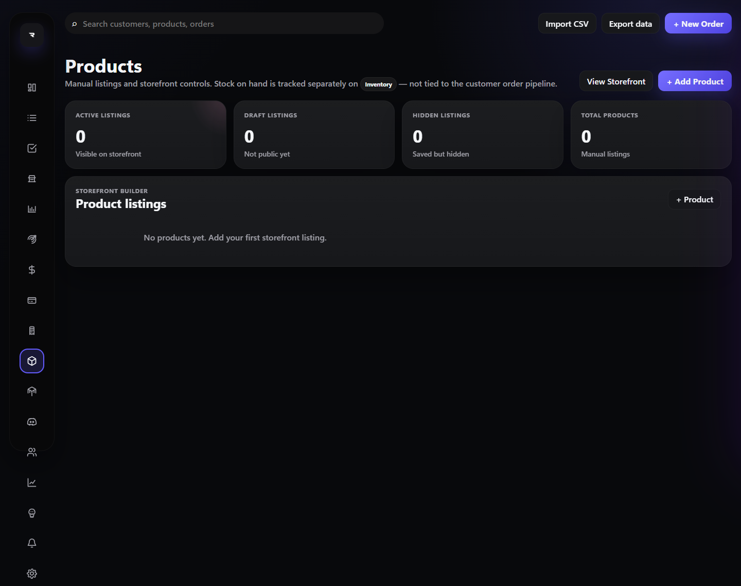
Task: Open the line graph analytics icon
Action: (x=32, y=482)
